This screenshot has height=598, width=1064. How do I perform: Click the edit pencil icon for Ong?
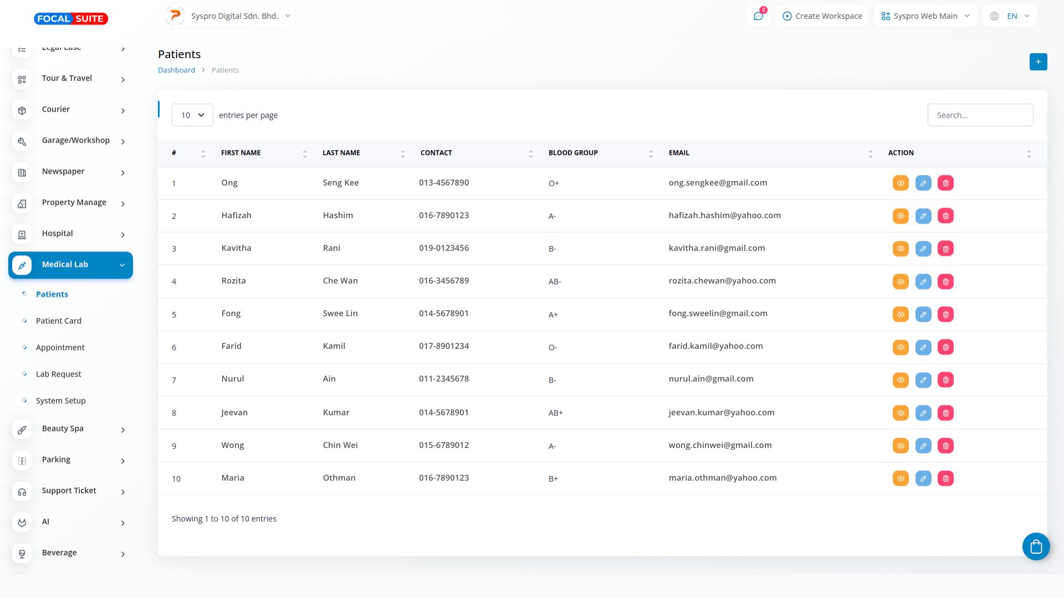[923, 183]
